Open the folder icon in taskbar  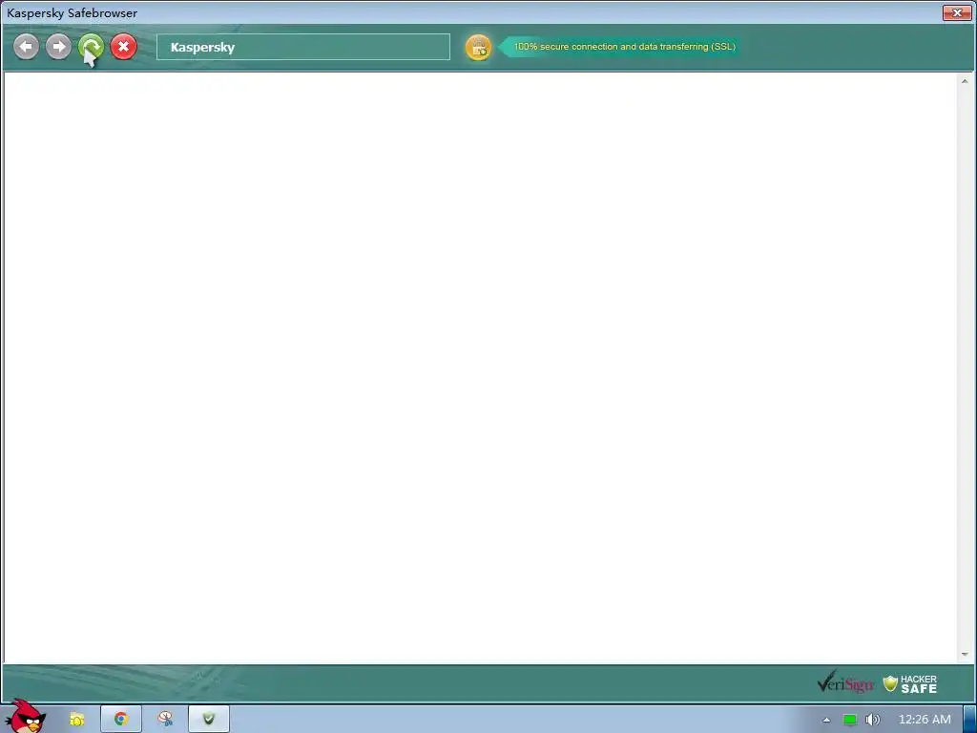click(76, 720)
